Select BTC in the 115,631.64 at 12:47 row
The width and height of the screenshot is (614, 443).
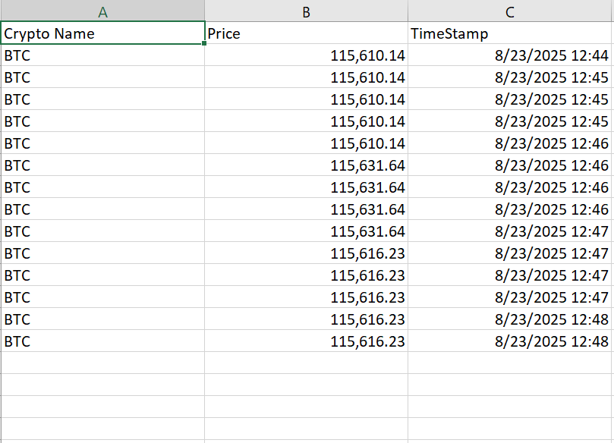102,231
